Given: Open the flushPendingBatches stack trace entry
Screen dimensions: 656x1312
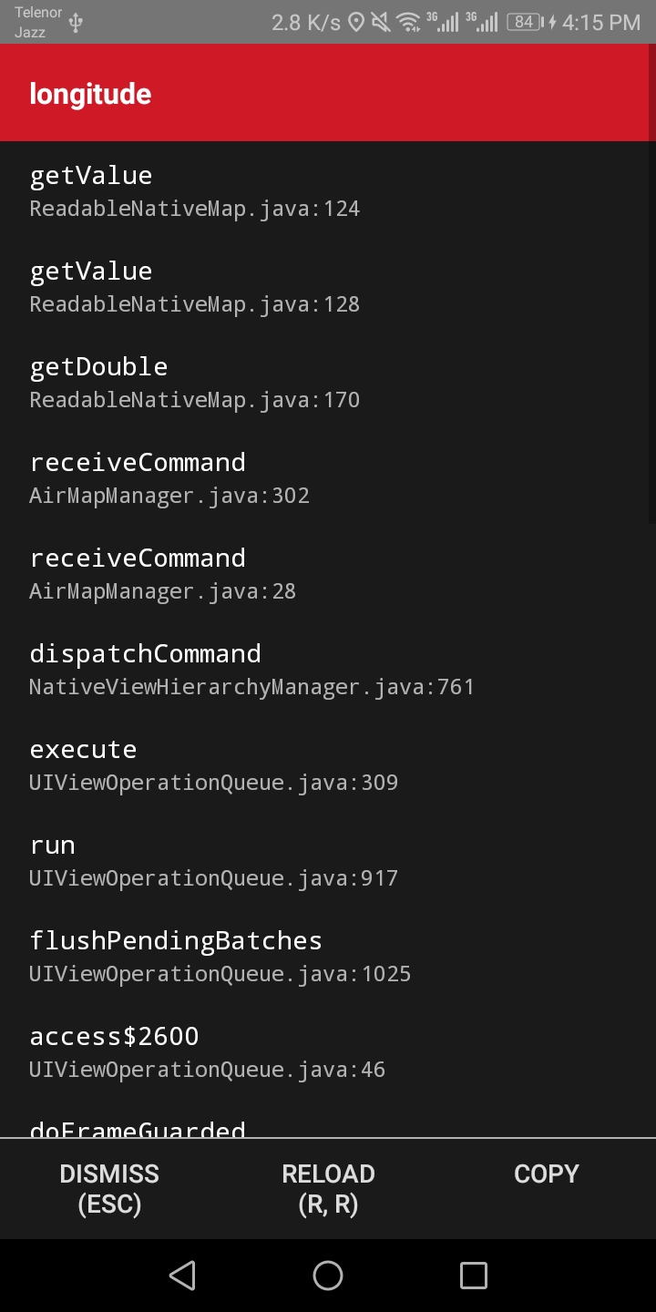Looking at the screenshot, I should [220, 955].
